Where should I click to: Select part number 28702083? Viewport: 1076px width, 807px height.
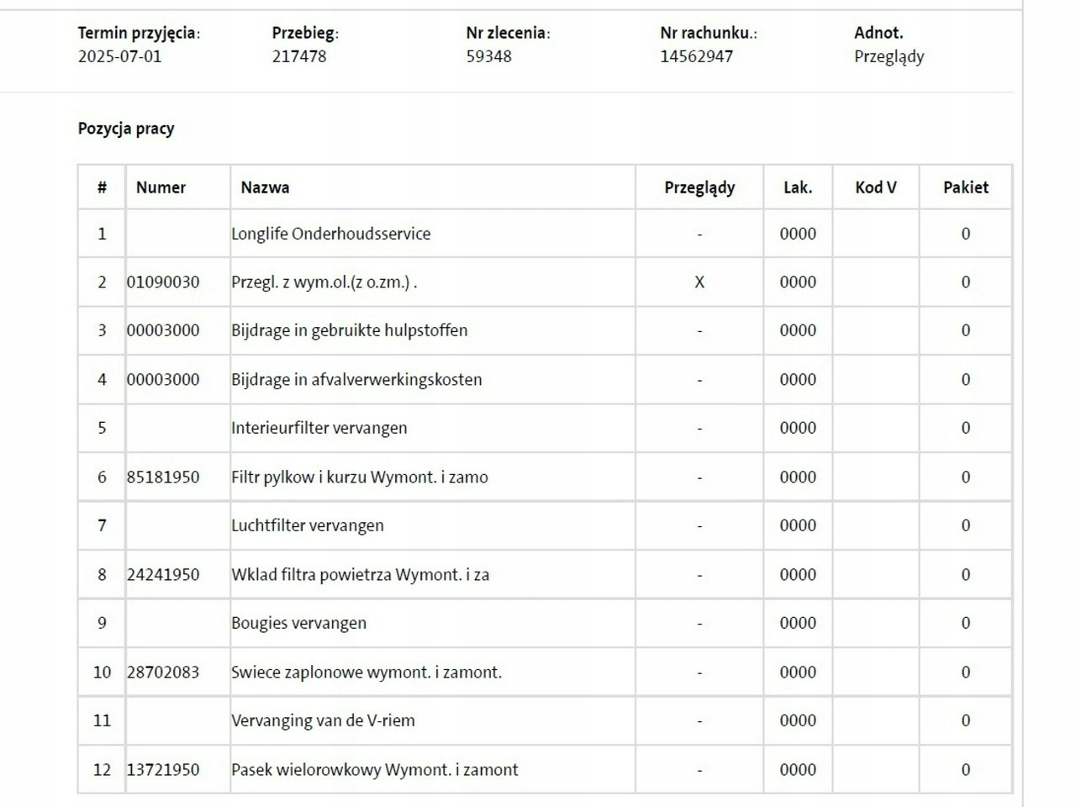163,672
